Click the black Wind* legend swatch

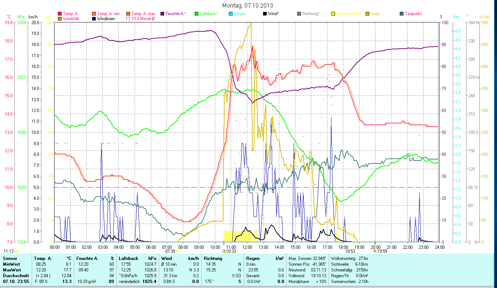265,14
